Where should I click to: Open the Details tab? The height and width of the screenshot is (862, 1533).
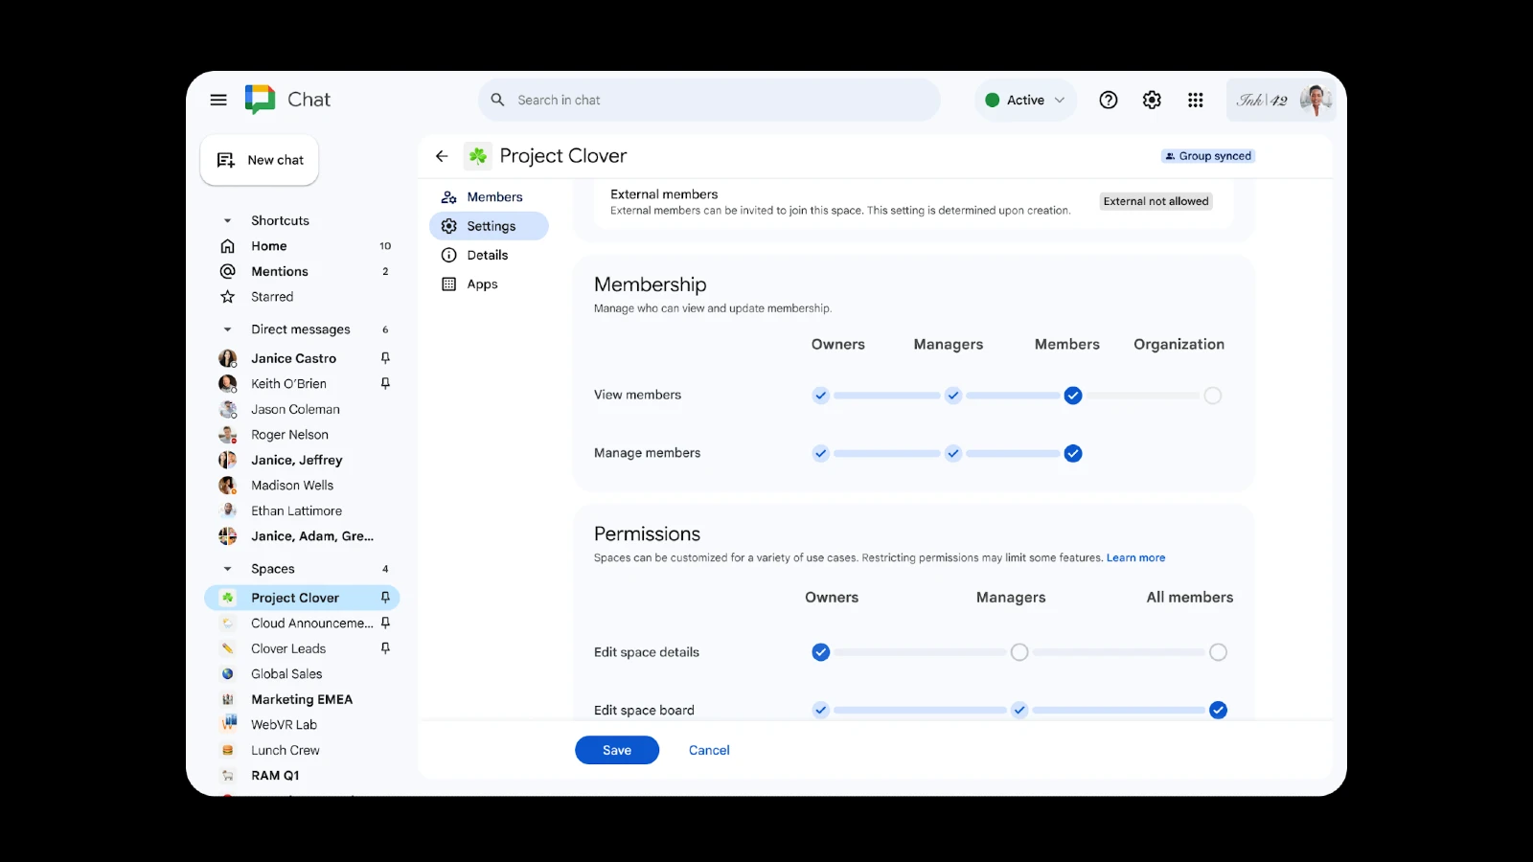point(489,255)
